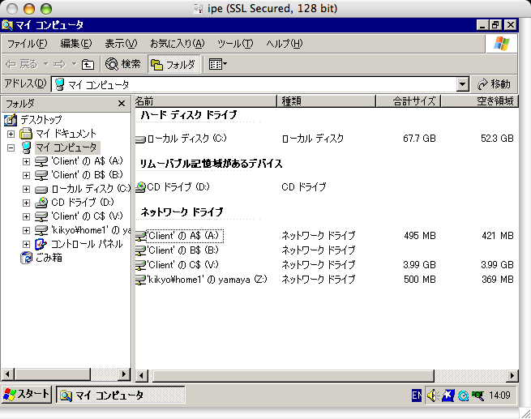Screen dimensions: 531x419
Task: Open the ツール(T) menu
Action: coord(235,44)
